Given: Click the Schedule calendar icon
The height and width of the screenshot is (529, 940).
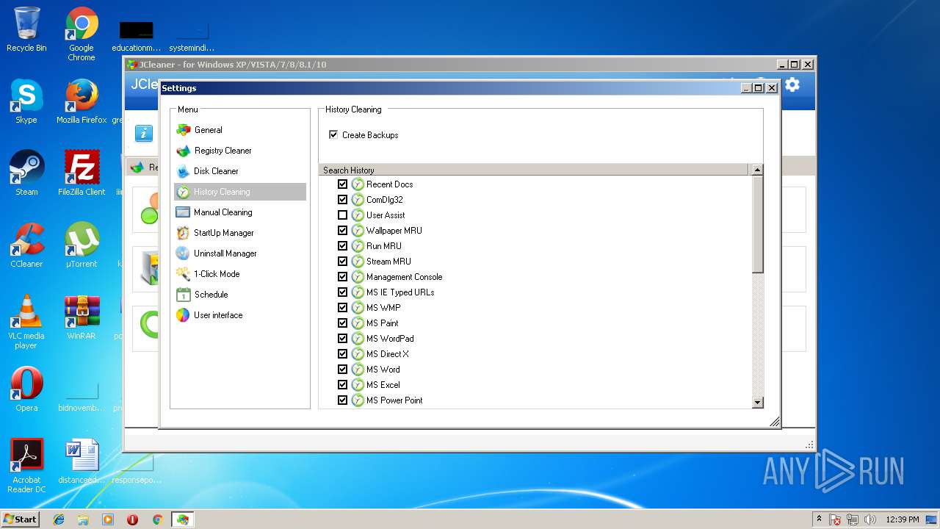Looking at the screenshot, I should pyautogui.click(x=183, y=295).
